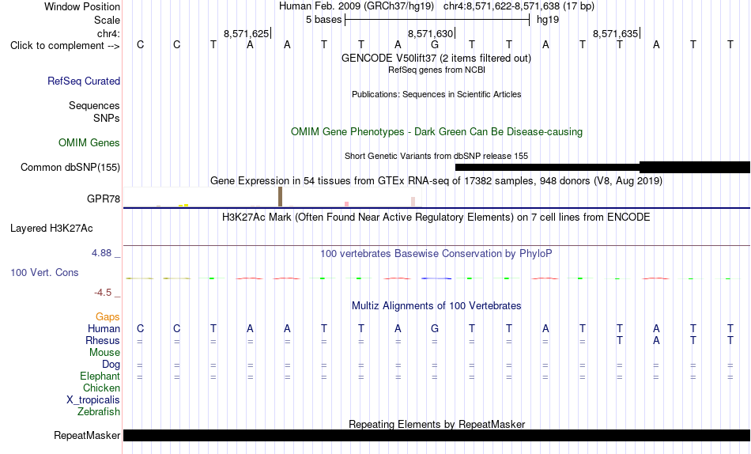Click the tall brown GTEx expression bar

[x=280, y=197]
